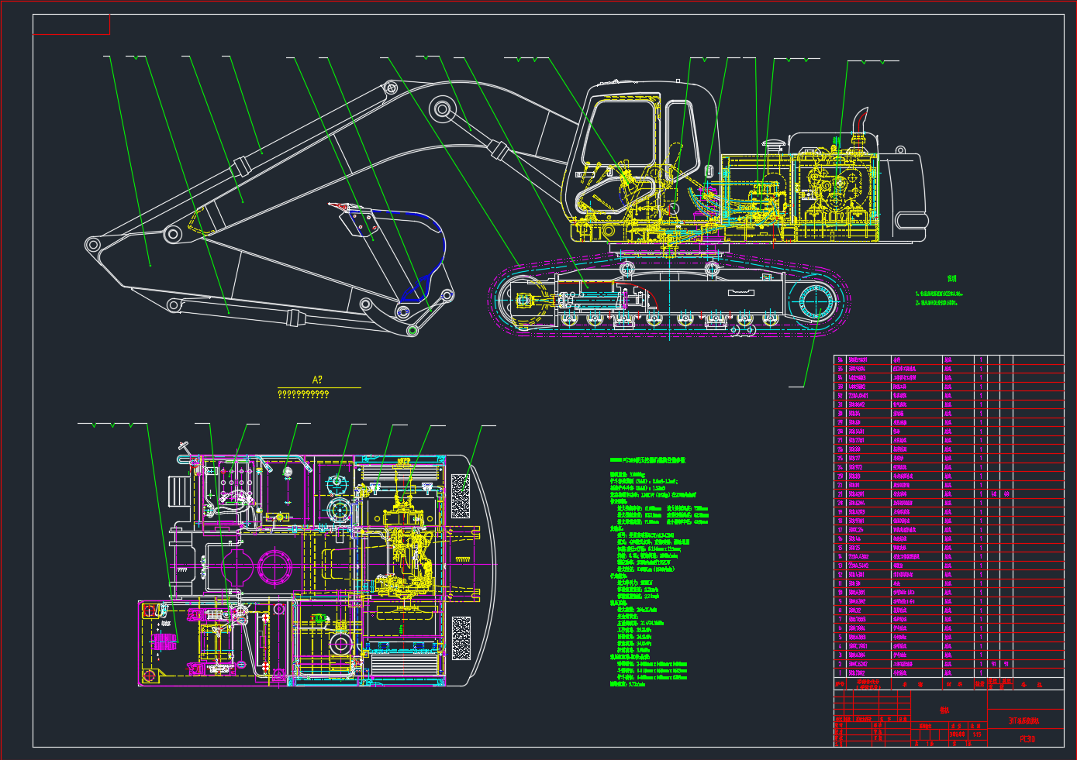Select the magenta swing bearing circle in top view
The image size is (1077, 760).
(x=274, y=566)
